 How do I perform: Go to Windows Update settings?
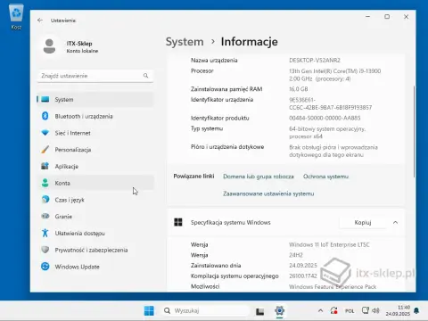pyautogui.click(x=95, y=267)
